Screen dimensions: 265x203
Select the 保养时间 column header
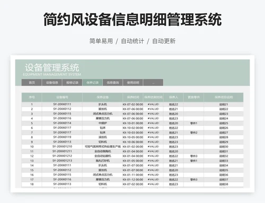click(x=133, y=97)
